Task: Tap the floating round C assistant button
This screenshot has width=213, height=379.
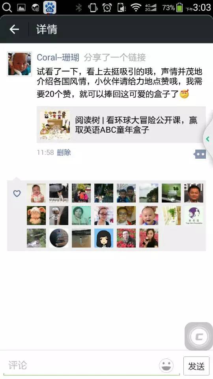Action: (x=199, y=336)
